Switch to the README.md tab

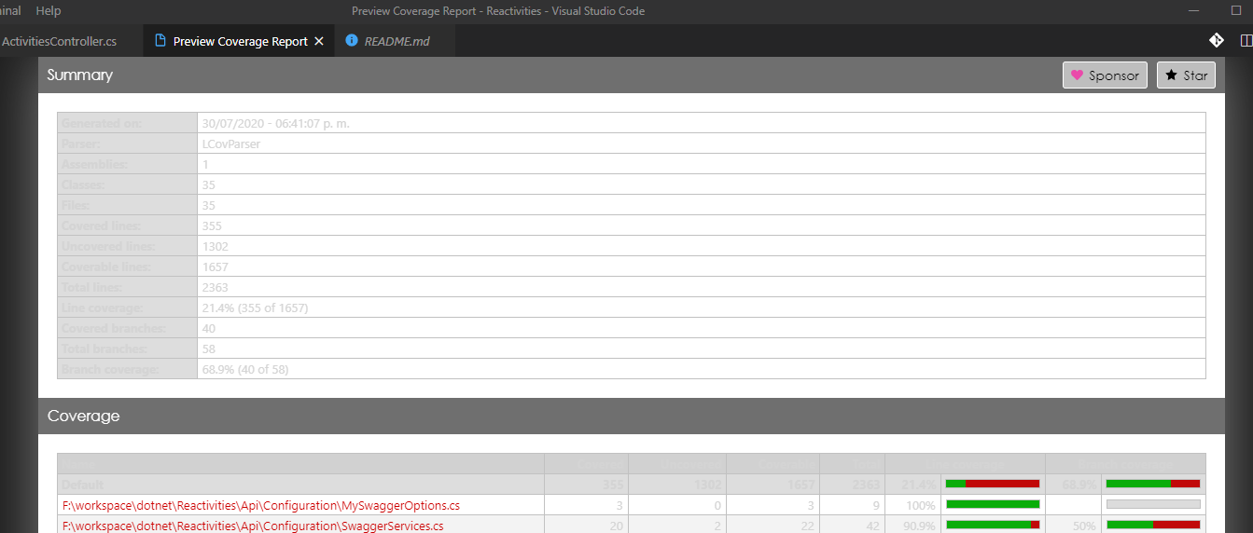(x=397, y=41)
